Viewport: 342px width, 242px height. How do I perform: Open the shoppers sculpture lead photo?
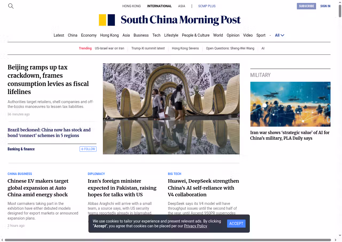pyautogui.click(x=171, y=109)
